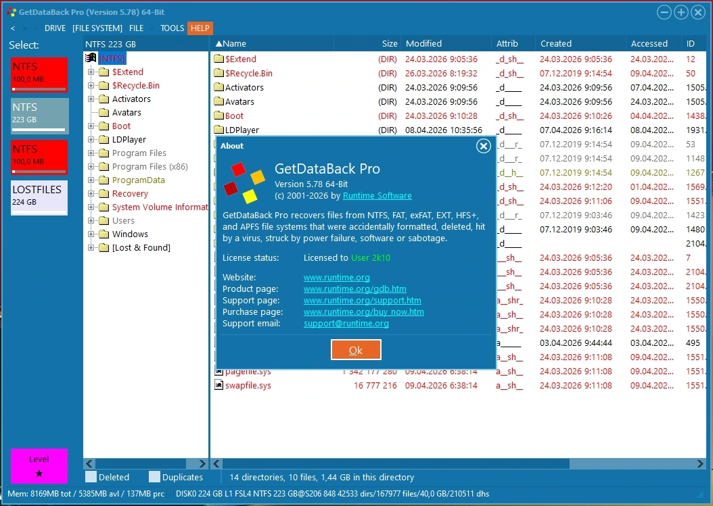Click the Program Files folder icon in tree
Screen dimensions: 713x506
[104, 153]
